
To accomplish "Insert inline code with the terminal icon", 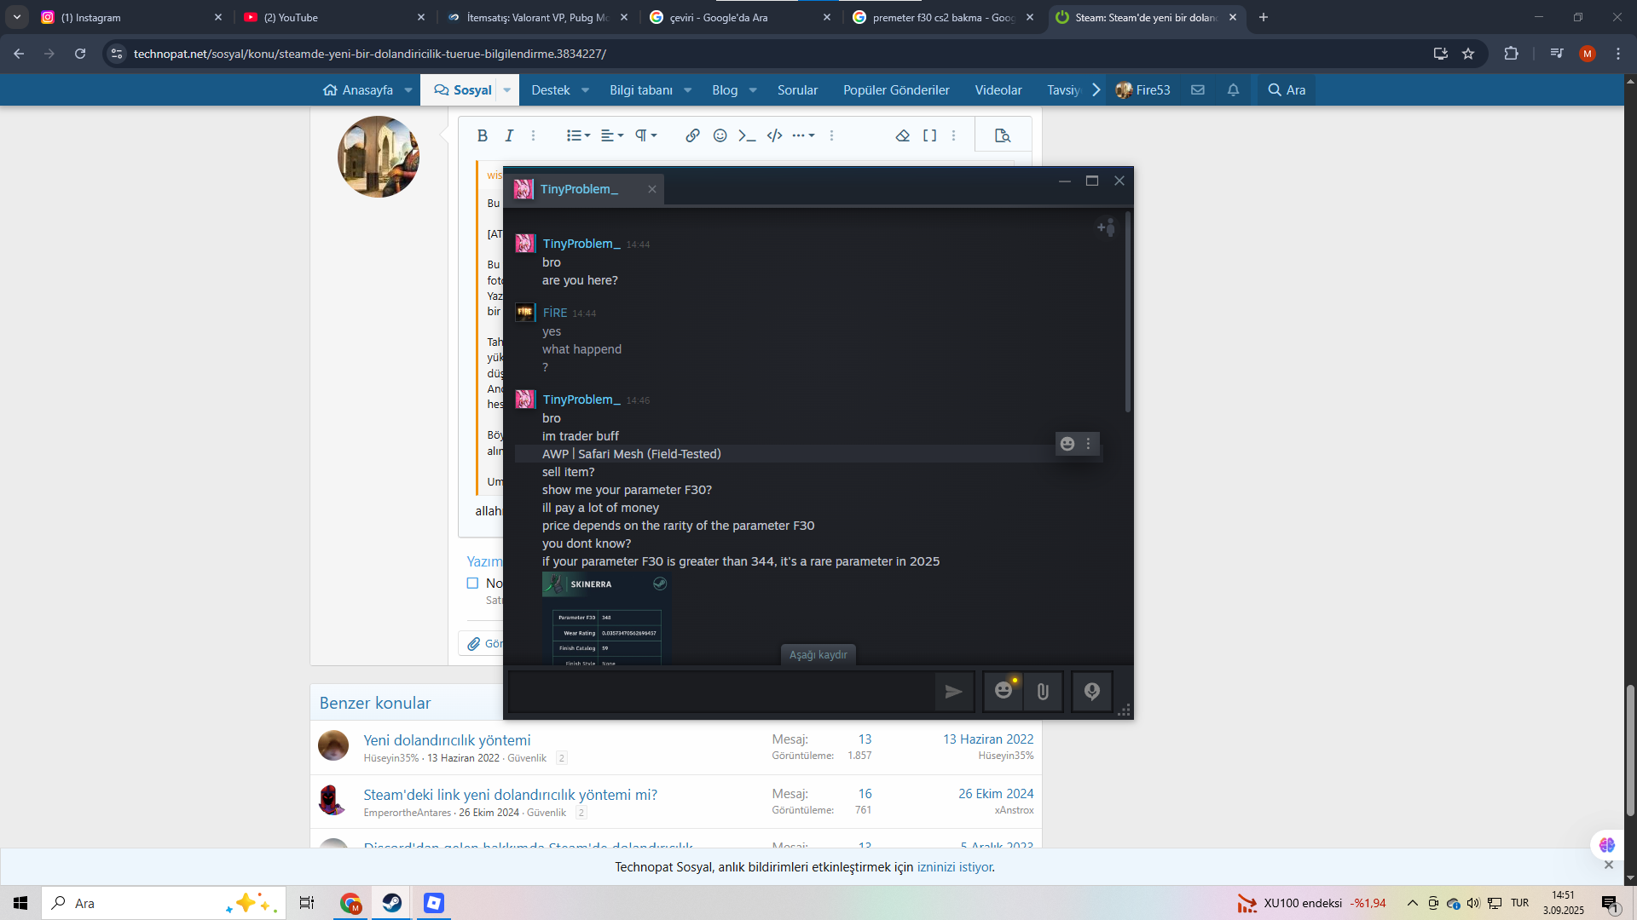I will (747, 135).
